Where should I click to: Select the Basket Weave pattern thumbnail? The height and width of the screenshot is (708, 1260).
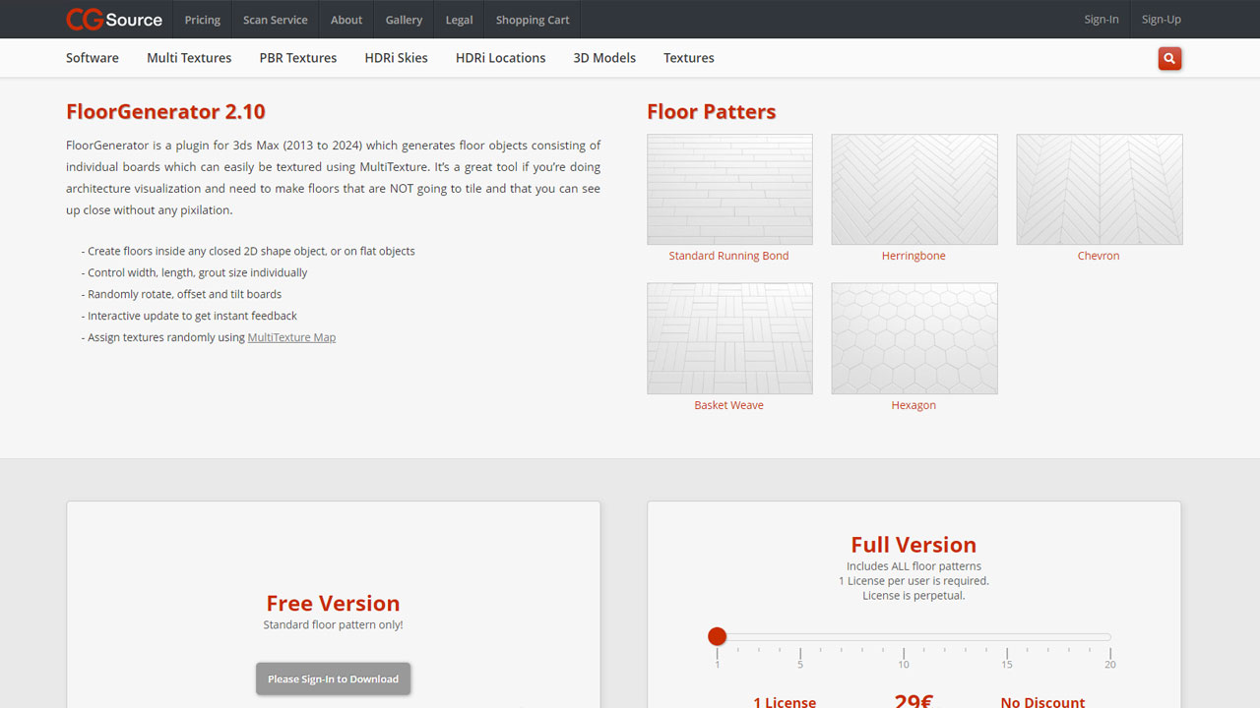pos(728,338)
